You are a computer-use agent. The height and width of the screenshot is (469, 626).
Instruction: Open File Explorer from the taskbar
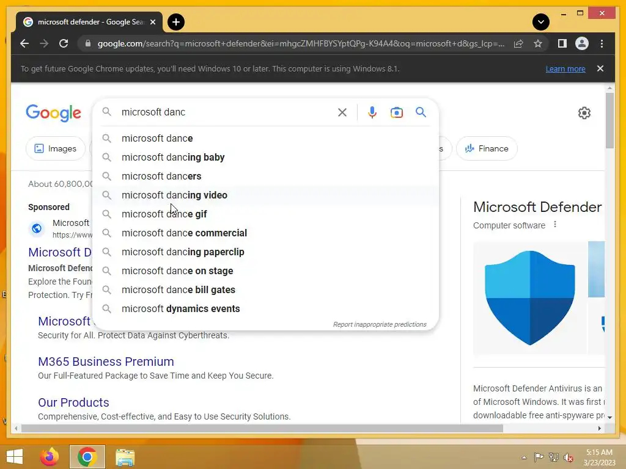click(x=125, y=457)
